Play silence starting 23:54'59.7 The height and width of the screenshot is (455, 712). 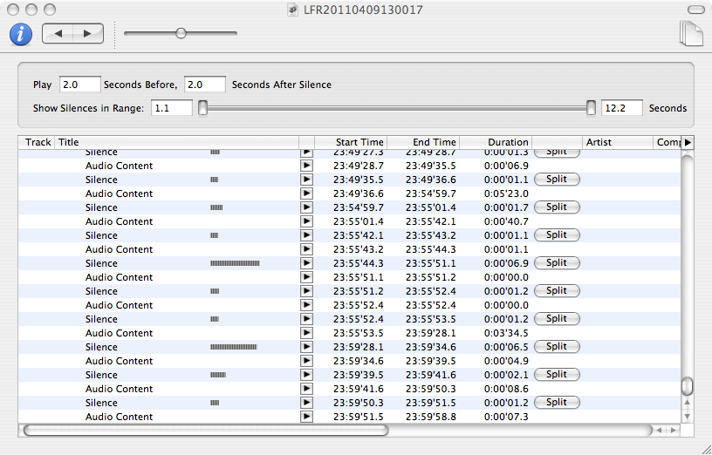coord(306,207)
